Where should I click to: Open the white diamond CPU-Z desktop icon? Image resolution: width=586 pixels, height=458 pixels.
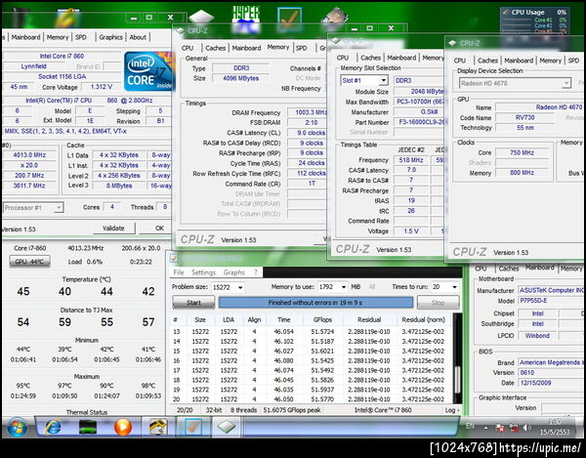(x=201, y=17)
